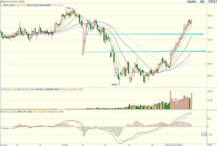This screenshot has width=217, height=146.
Task: Select the orange MA10 moving average label
Action: coord(21,5)
